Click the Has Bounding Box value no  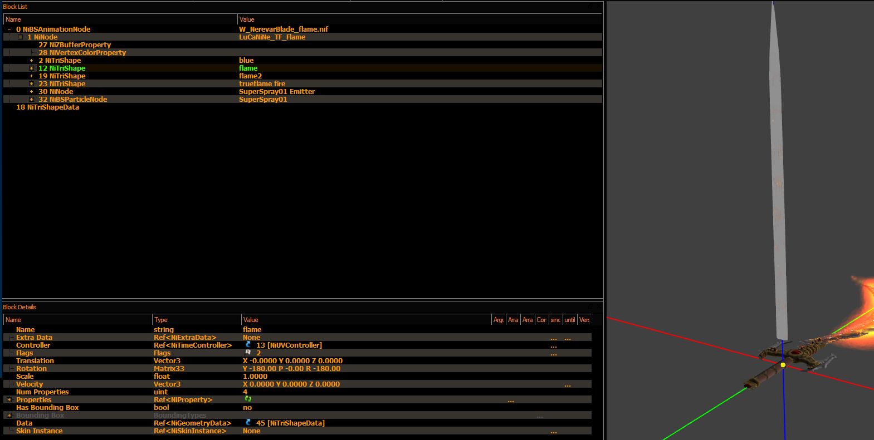coord(247,407)
